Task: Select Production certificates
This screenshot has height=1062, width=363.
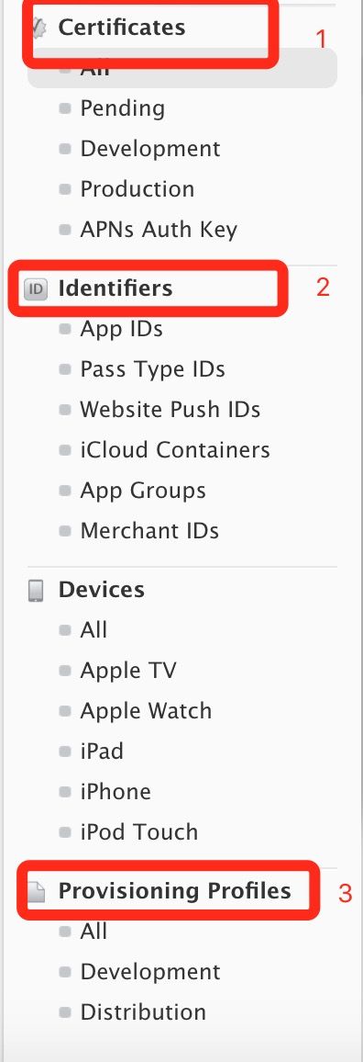Action: tap(137, 189)
